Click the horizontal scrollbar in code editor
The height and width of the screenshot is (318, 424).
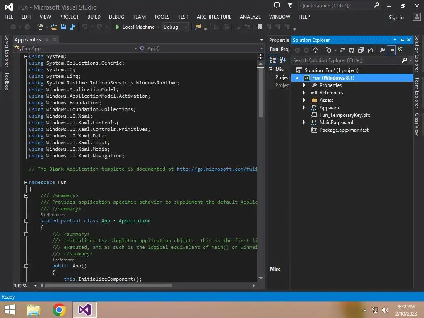coord(108,286)
